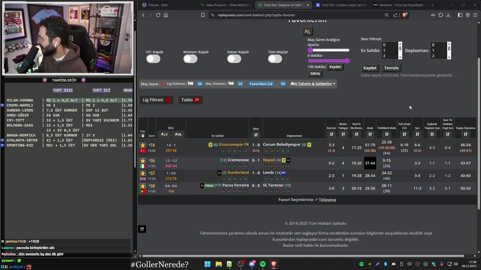Click Sil next to Lig Gizlenen
The height and width of the screenshot is (270, 481).
(x=200, y=84)
